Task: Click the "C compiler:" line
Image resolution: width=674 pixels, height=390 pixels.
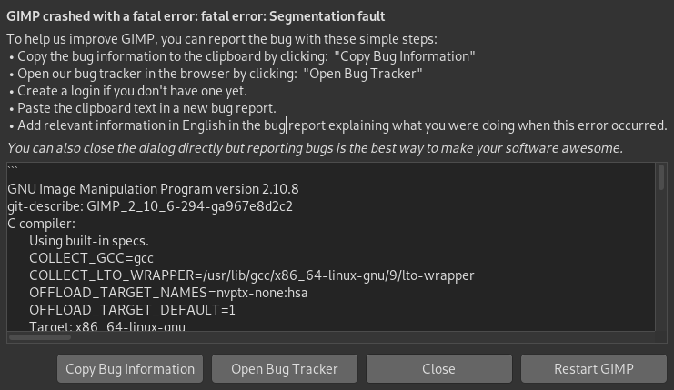Action: click(41, 224)
